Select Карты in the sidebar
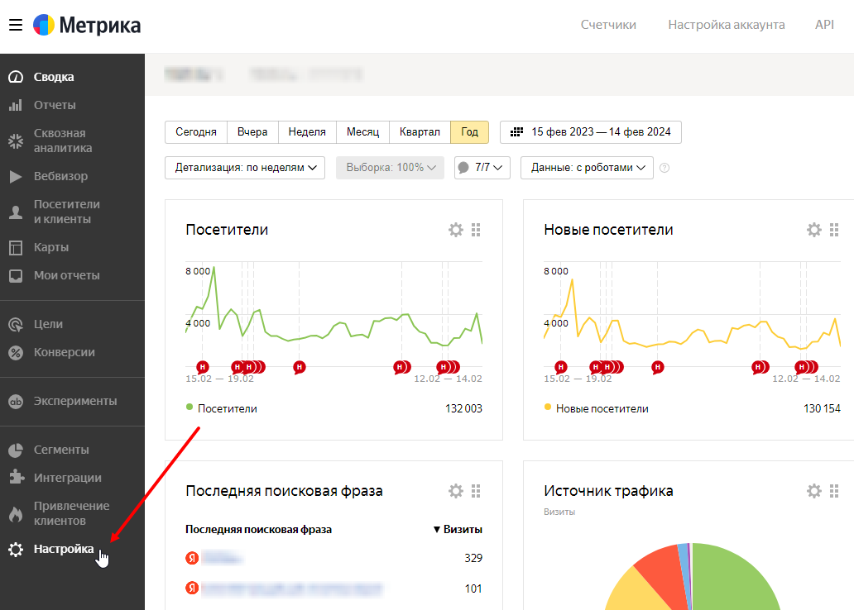This screenshot has width=854, height=610. point(51,248)
